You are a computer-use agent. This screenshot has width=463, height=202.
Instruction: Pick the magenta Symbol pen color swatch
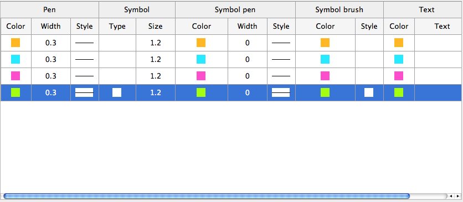click(201, 76)
